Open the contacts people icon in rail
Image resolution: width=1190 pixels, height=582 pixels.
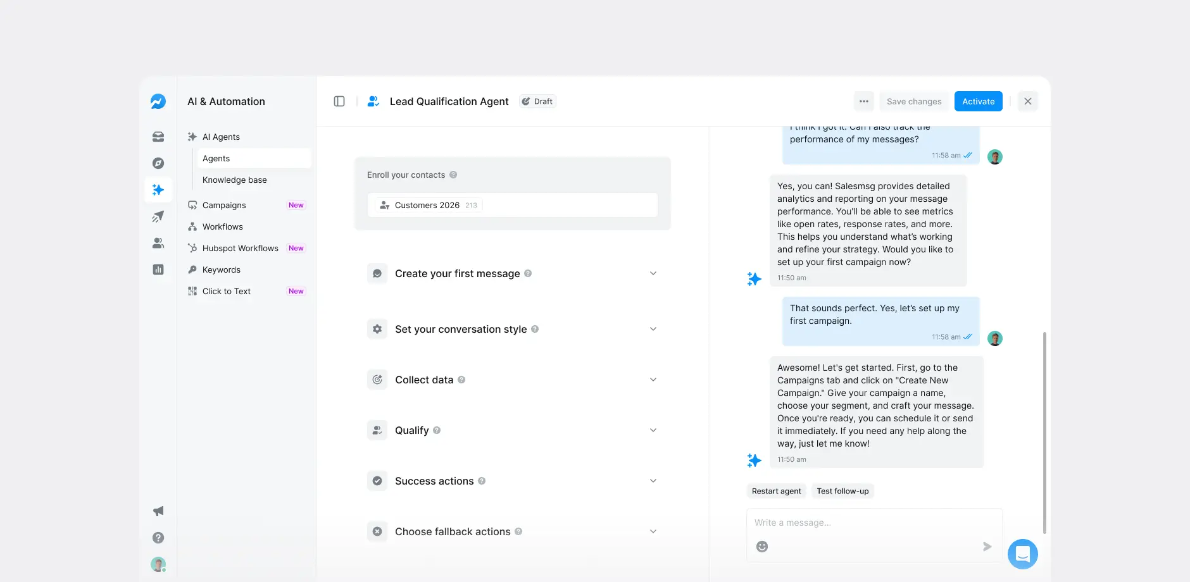click(x=158, y=243)
